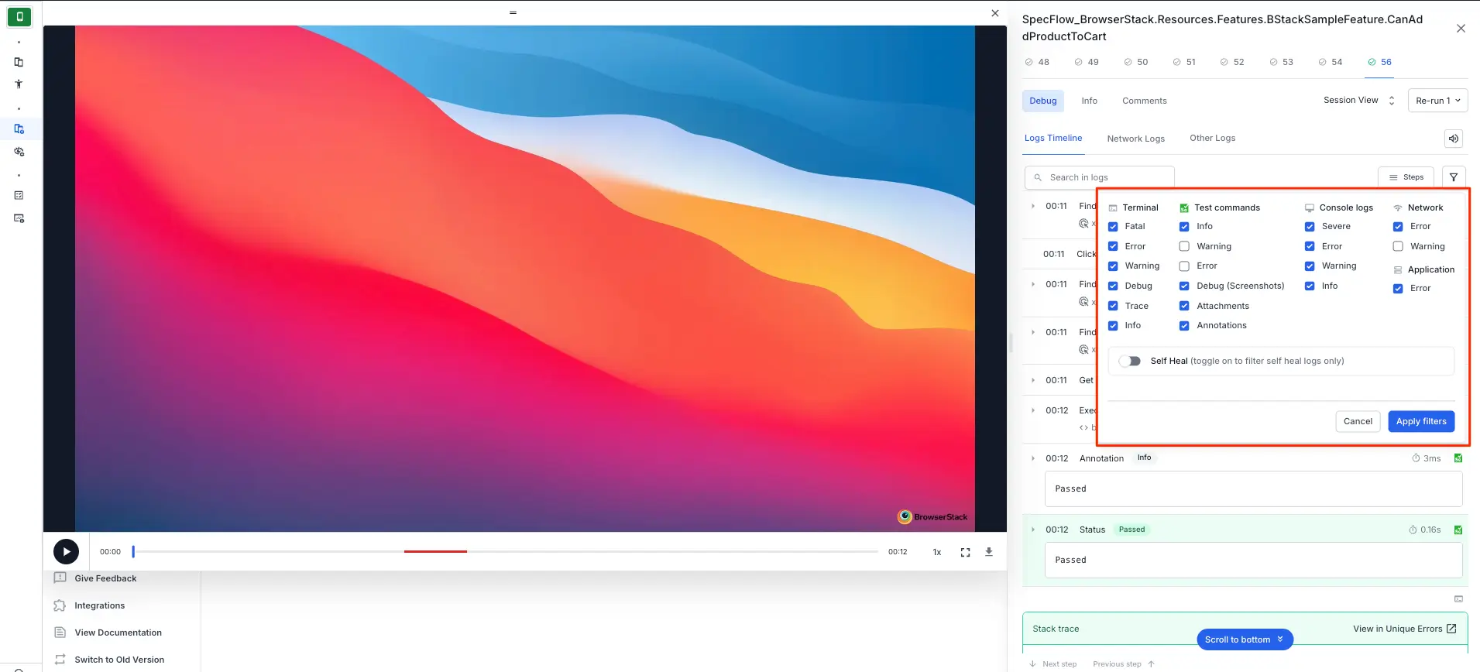Play the session video recording
This screenshot has width=1480, height=672.
(66, 552)
